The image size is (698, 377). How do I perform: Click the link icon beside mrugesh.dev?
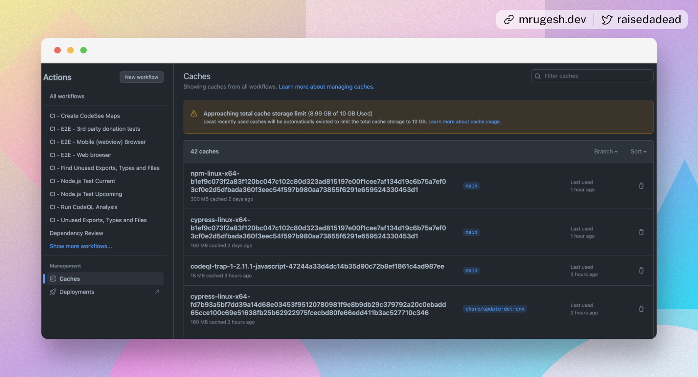[509, 20]
